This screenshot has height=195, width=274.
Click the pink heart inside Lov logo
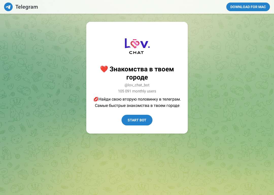coord(135,44)
